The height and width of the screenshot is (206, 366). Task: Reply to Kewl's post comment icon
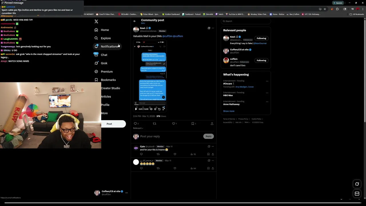pyautogui.click(x=136, y=124)
